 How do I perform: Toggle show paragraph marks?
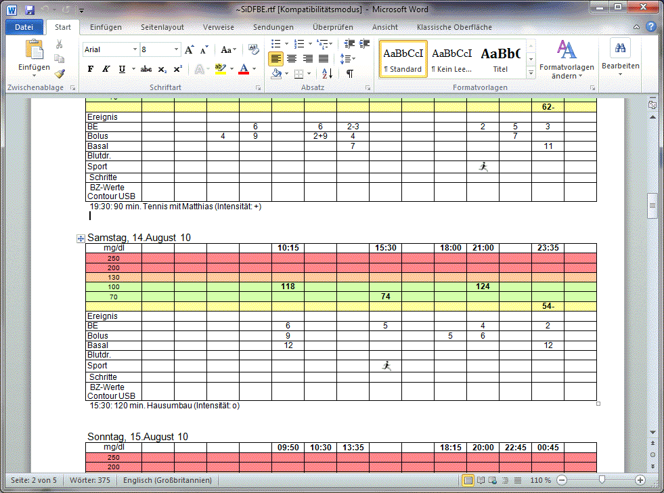coord(349,73)
